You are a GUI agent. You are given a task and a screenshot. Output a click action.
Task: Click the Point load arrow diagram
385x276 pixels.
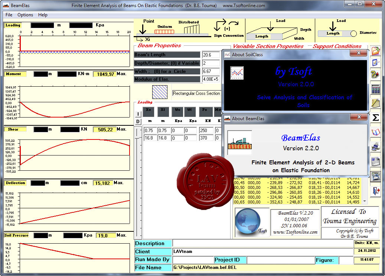143,29
